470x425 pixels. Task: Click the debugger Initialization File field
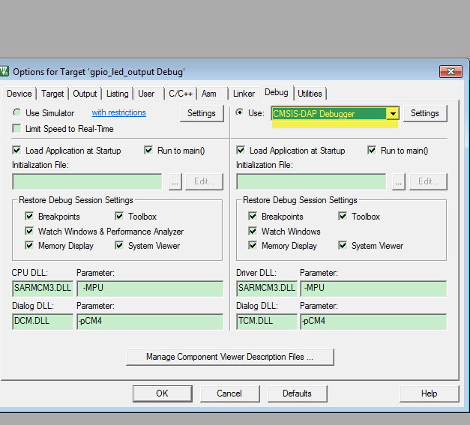pos(311,181)
